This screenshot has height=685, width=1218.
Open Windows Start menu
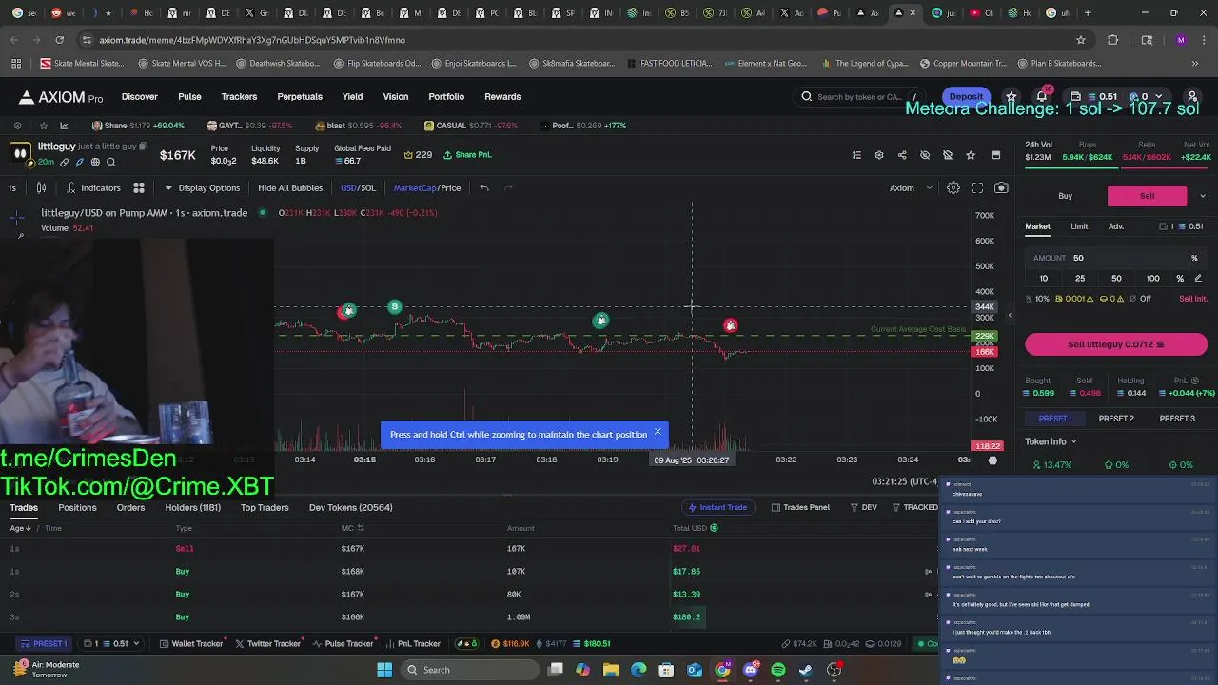pyautogui.click(x=384, y=670)
